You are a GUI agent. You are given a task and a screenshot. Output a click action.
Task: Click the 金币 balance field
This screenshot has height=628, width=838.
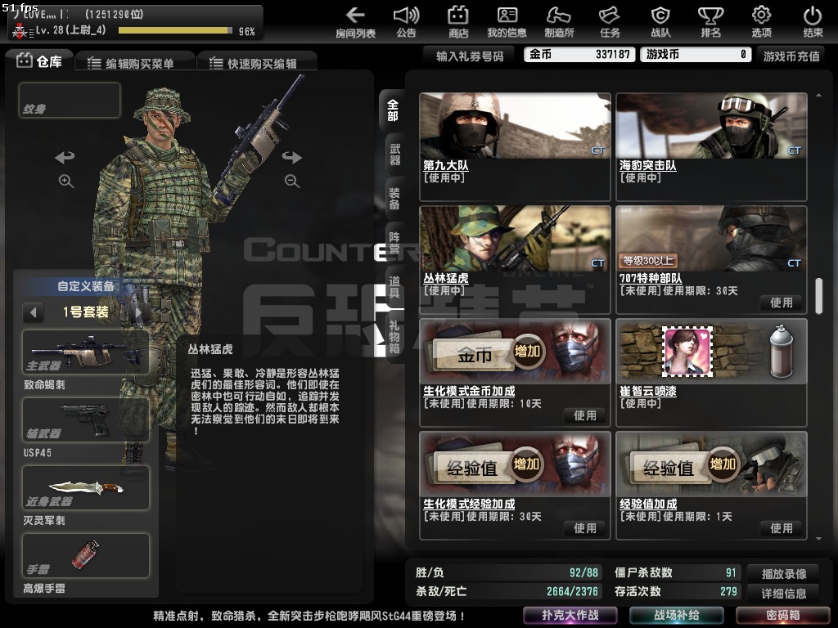[x=579, y=55]
